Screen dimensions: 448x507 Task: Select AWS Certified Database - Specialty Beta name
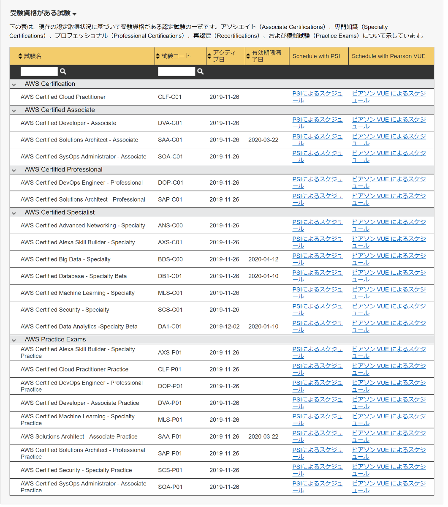pyautogui.click(x=73, y=276)
